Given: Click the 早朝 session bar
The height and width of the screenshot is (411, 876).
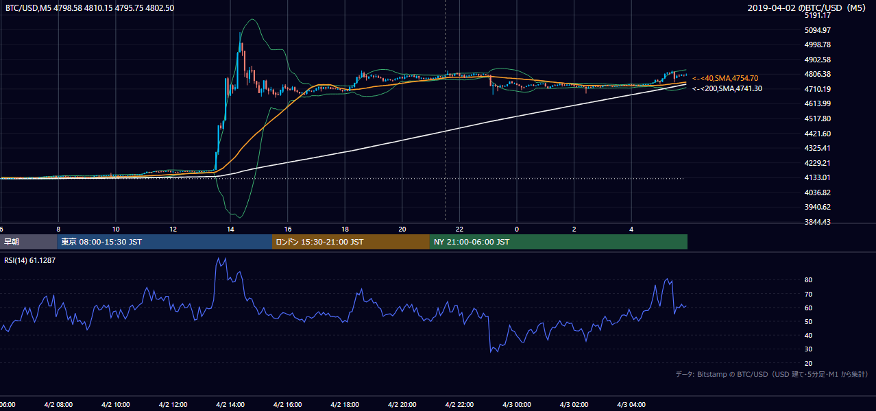Looking at the screenshot, I should click(29, 242).
